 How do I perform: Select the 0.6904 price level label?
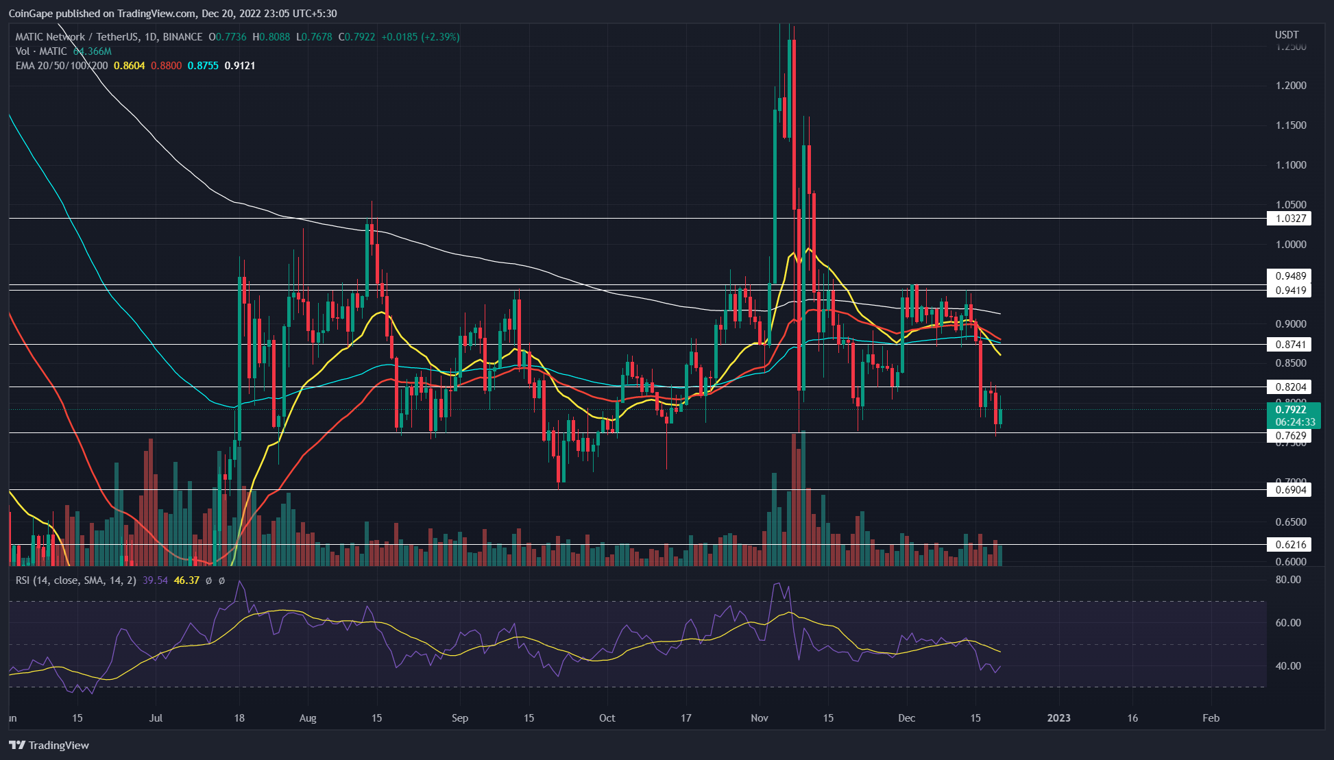coord(1289,490)
